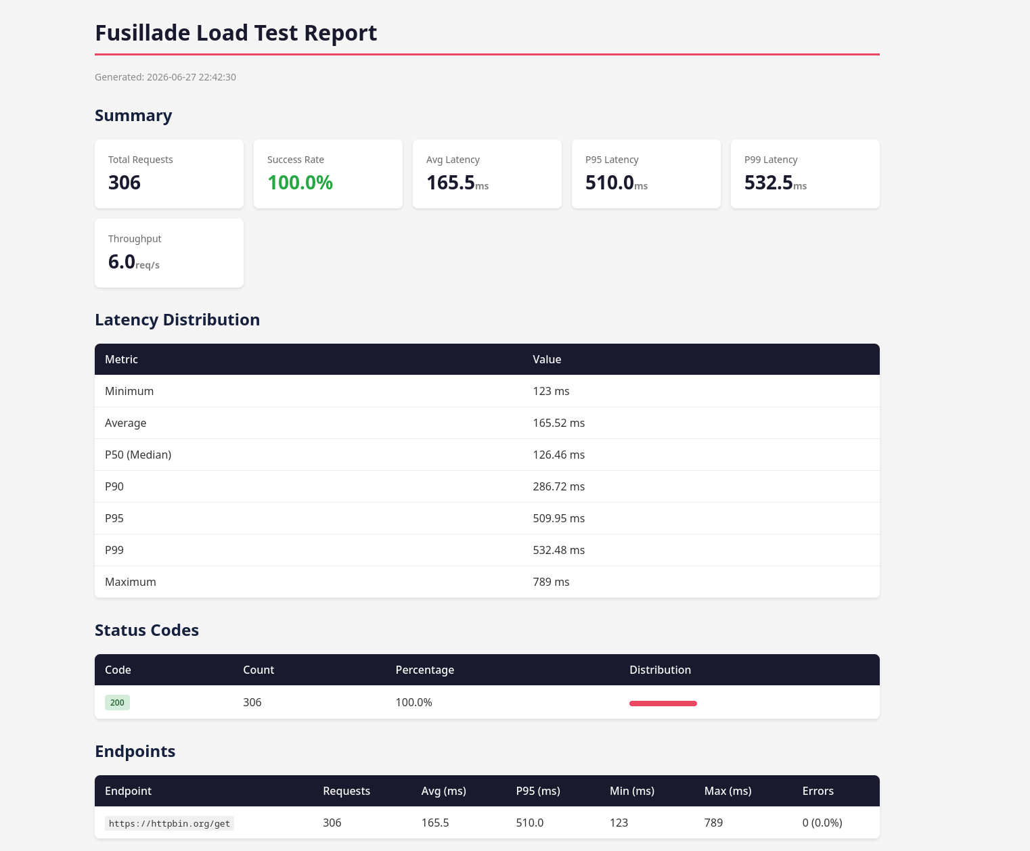
Task: Click the Fusillade Load Test Report heading
Action: [236, 32]
